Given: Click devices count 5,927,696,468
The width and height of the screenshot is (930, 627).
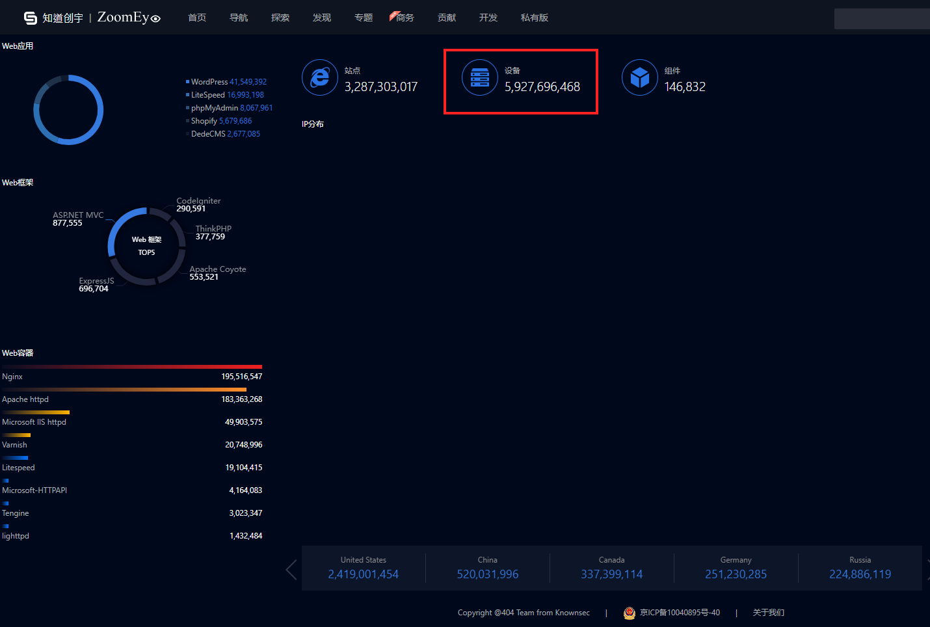Looking at the screenshot, I should (x=542, y=87).
